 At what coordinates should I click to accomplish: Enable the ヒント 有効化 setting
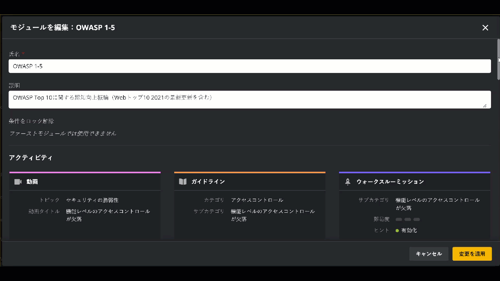(x=407, y=230)
